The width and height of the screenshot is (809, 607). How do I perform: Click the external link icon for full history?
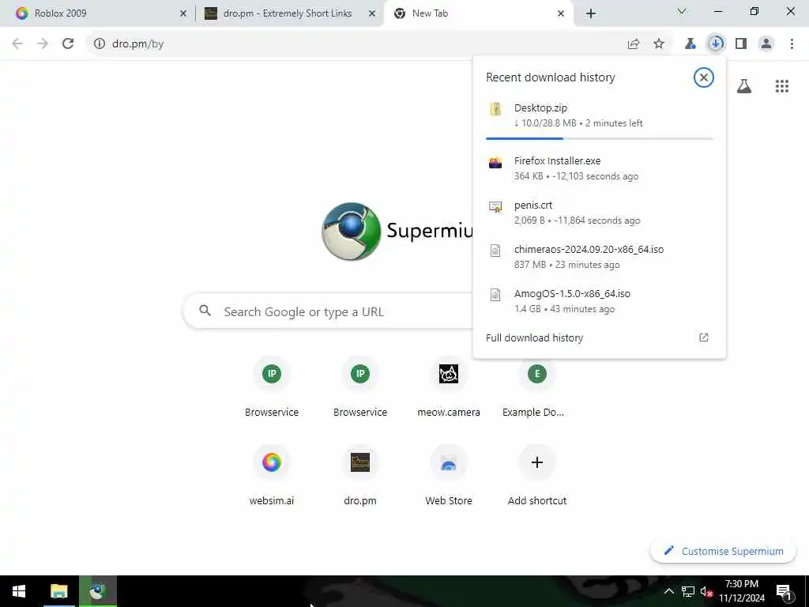(704, 337)
